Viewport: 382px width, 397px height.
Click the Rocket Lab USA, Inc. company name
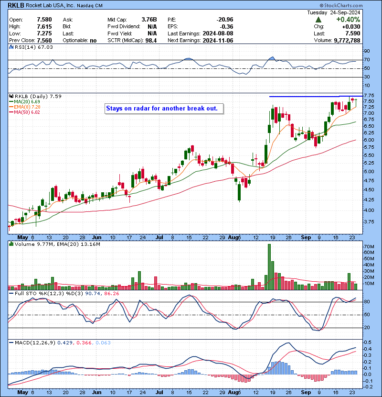pyautogui.click(x=50, y=5)
